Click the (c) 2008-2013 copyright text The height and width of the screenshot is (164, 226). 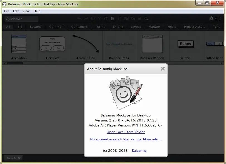[115, 151]
